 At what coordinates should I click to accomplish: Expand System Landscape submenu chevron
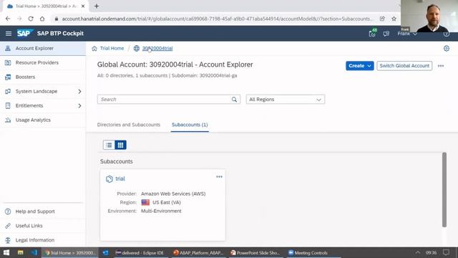(x=79, y=91)
